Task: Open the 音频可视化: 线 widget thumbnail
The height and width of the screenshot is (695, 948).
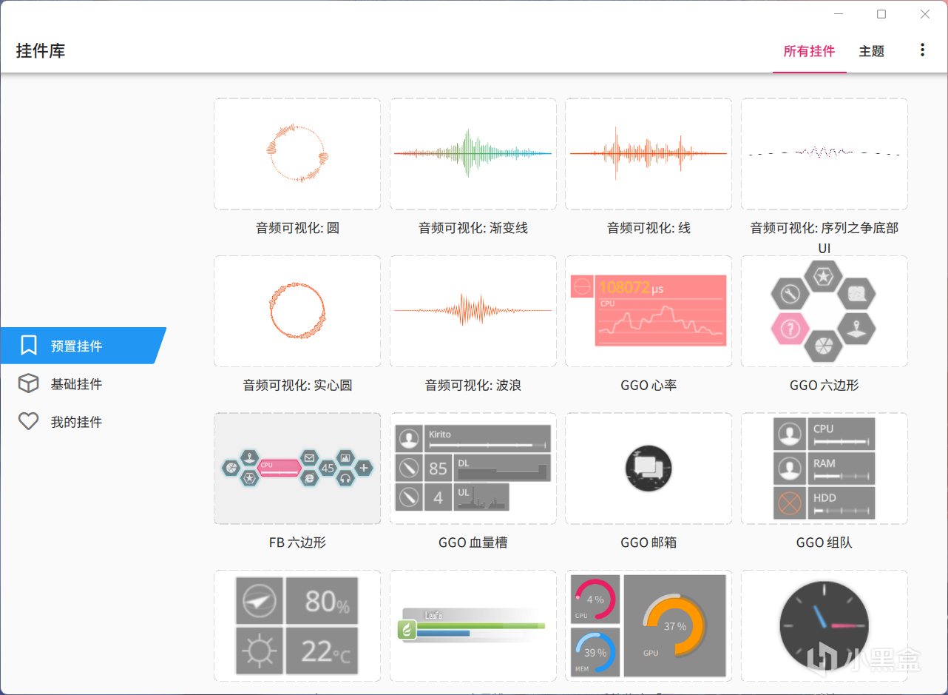Action: (649, 154)
